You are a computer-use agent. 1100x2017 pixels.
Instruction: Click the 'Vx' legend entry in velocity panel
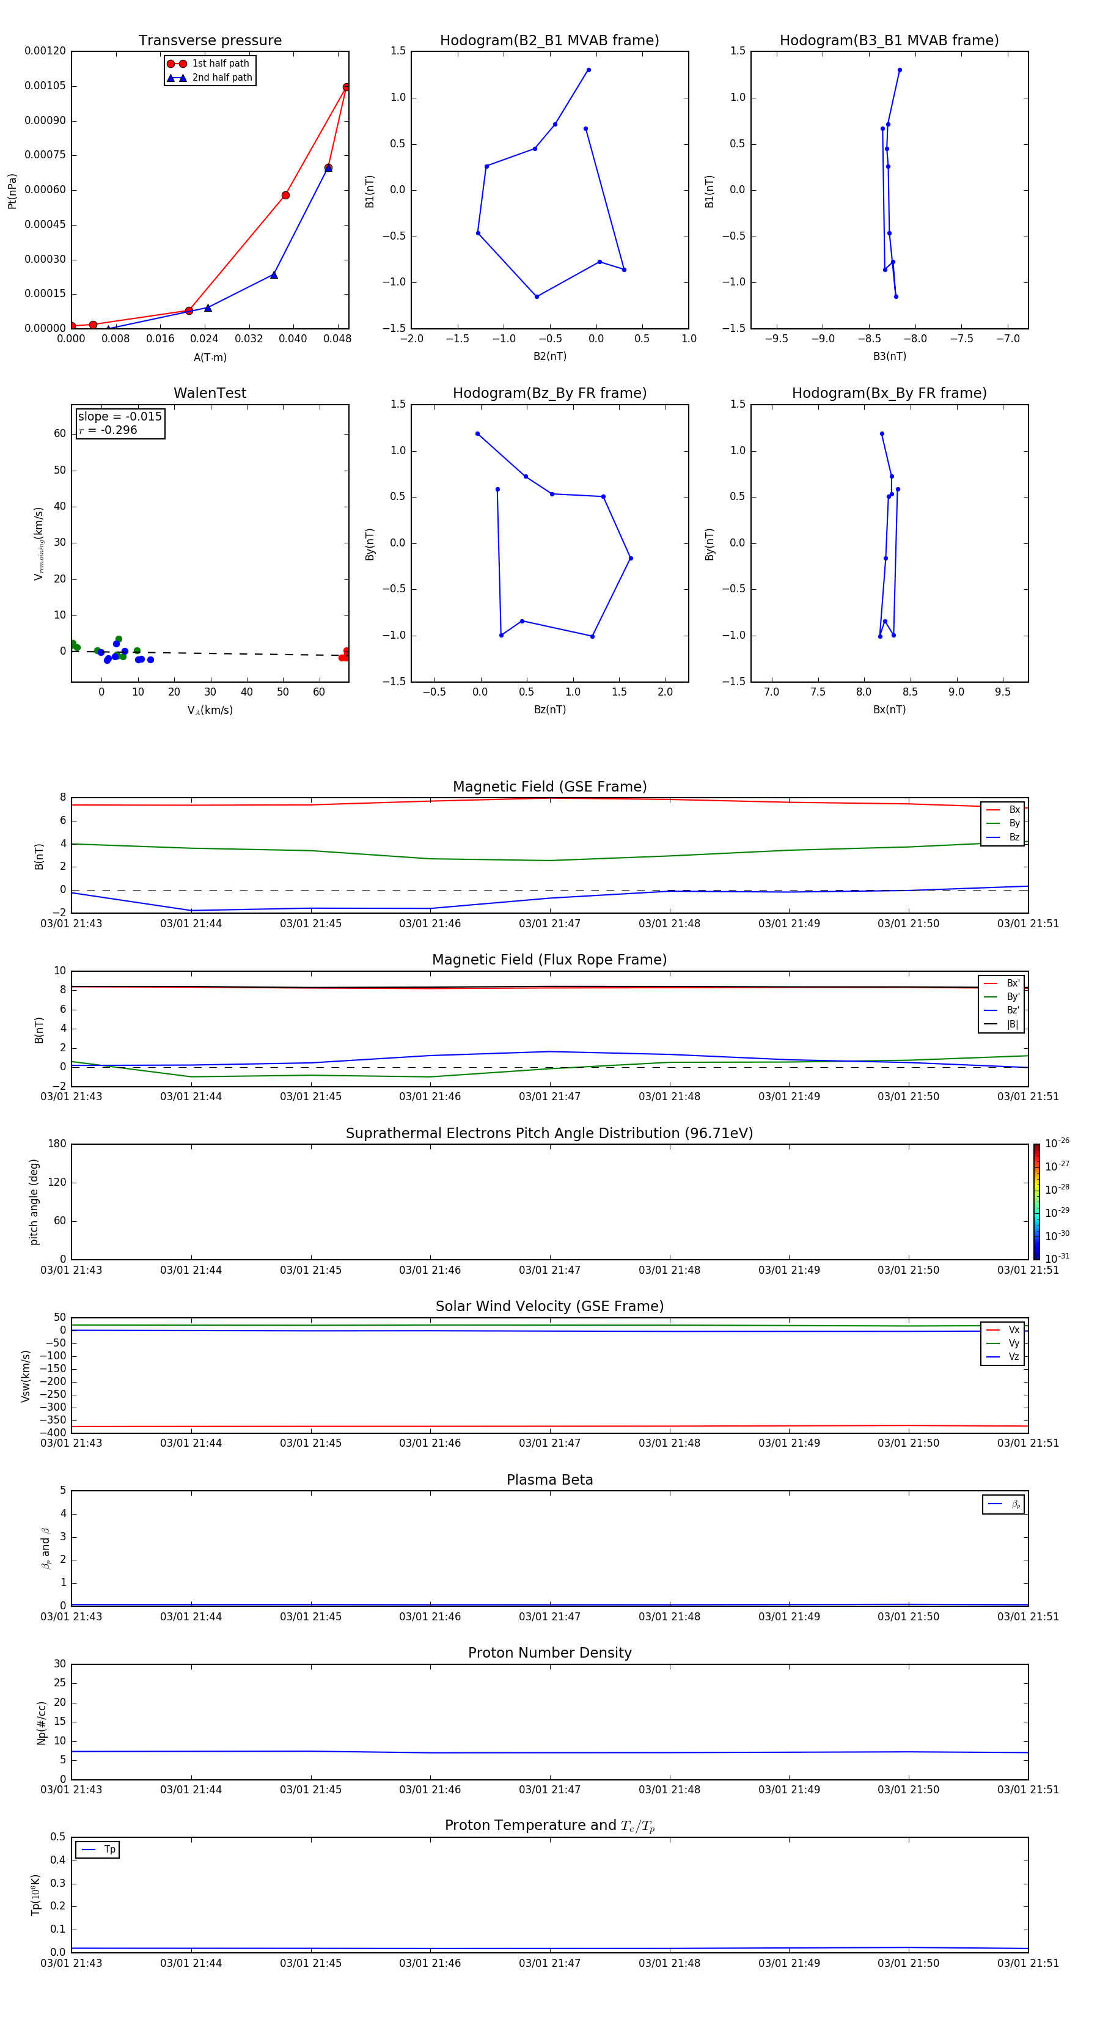point(1003,1329)
